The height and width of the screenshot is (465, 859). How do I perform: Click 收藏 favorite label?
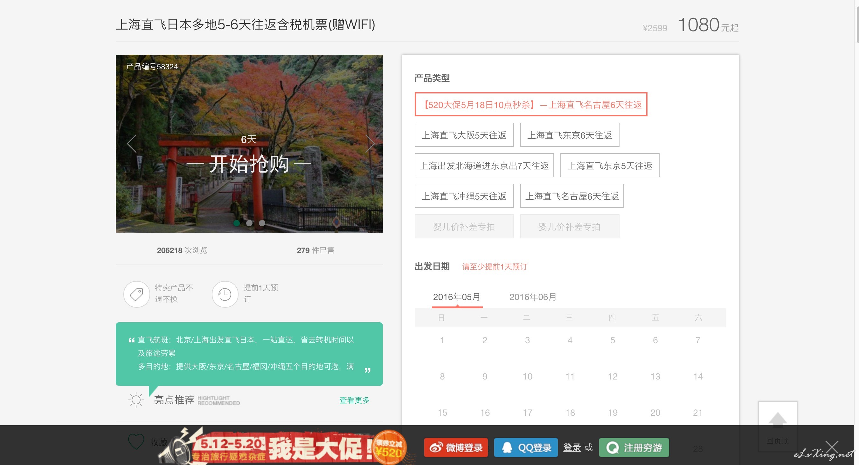click(159, 442)
